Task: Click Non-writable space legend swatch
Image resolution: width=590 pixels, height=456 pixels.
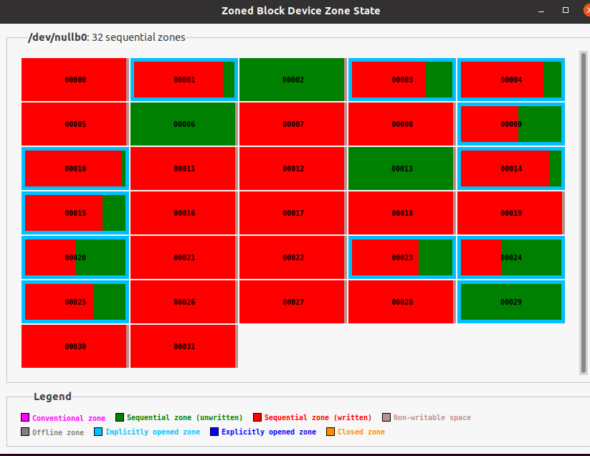Action: 386,417
